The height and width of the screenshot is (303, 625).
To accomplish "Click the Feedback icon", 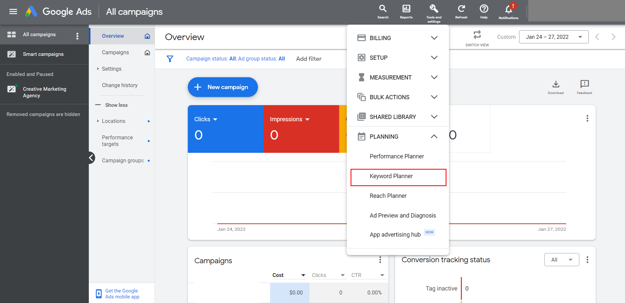I will point(585,84).
